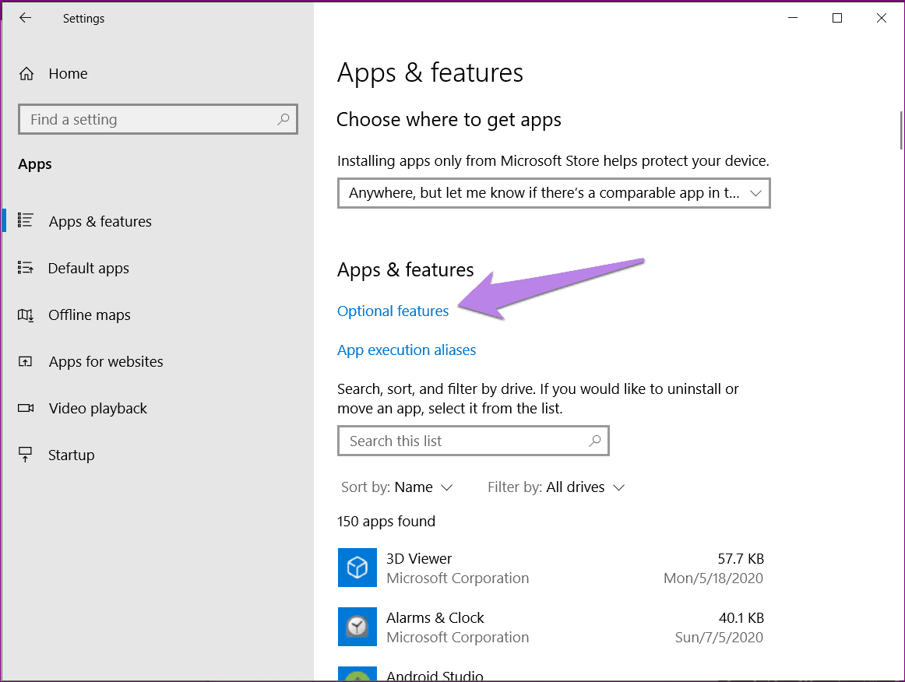Image resolution: width=905 pixels, height=682 pixels.
Task: Focus the Find a setting search box
Action: click(x=157, y=119)
